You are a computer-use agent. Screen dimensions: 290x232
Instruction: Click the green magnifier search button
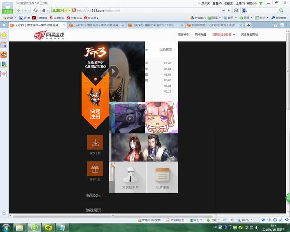point(281,10)
